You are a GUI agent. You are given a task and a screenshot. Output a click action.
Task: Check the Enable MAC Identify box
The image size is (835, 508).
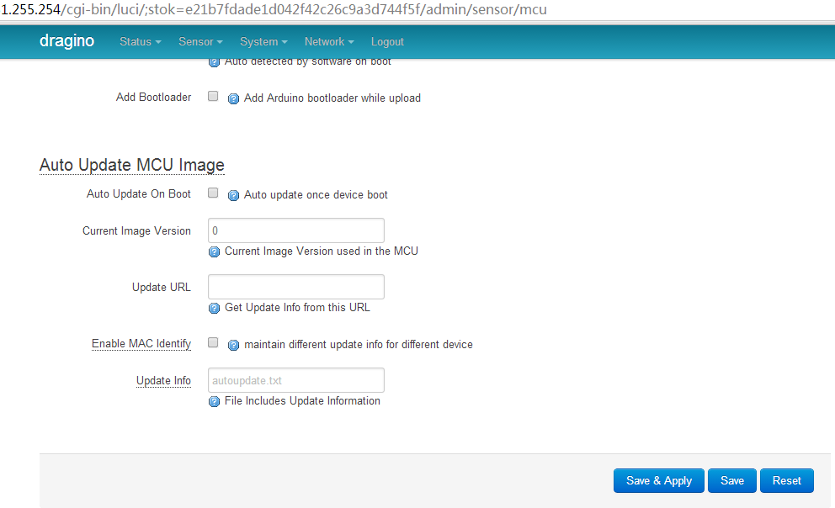coord(213,342)
